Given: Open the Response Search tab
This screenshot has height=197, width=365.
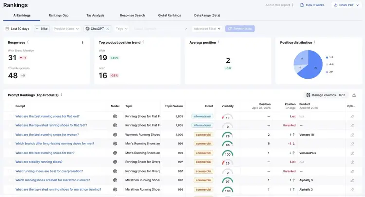Looking at the screenshot, I should pos(132,15).
